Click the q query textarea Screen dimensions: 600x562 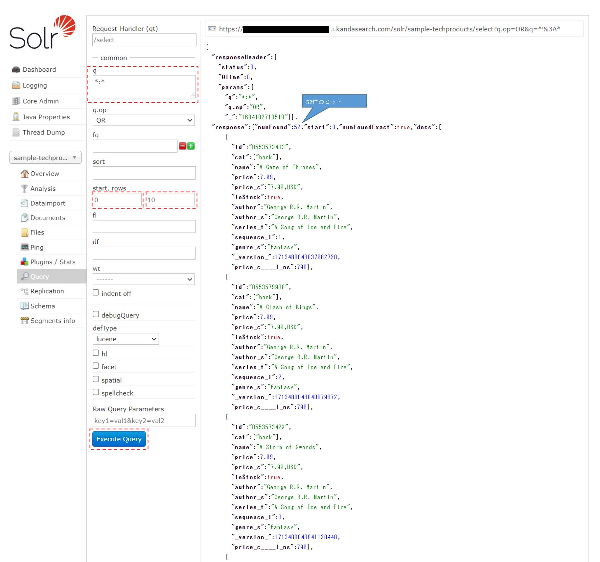[x=144, y=86]
